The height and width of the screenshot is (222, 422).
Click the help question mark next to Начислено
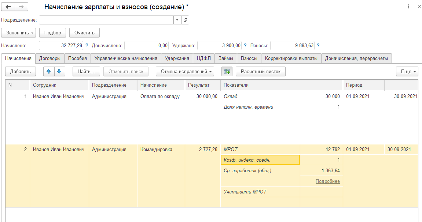click(87, 46)
